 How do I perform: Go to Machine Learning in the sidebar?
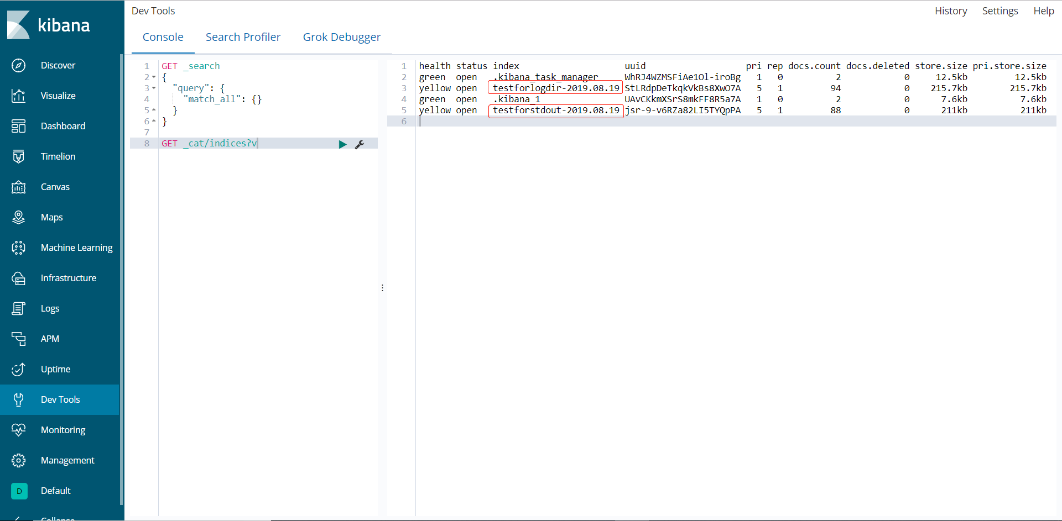tap(77, 248)
